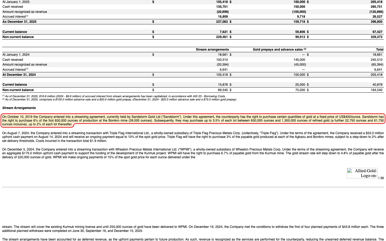Click the Total column header of 2024 table
386x241 pixels.
coord(380,50)
